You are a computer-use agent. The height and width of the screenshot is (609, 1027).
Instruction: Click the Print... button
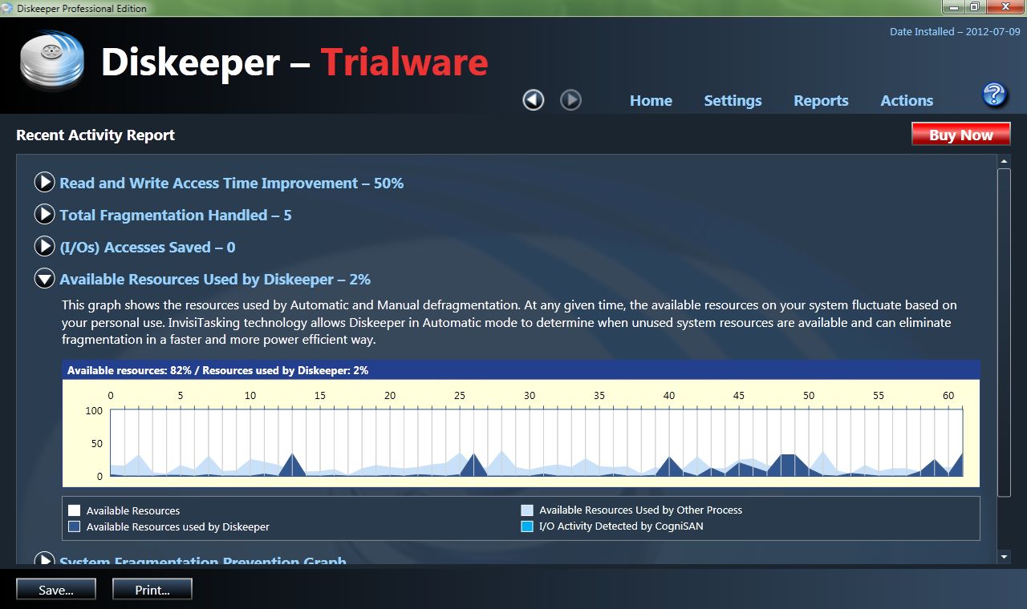pos(152,590)
